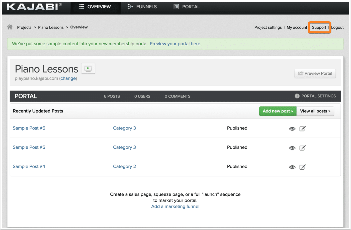Click Published status of Sample Post #5
The image size is (351, 230).
tap(237, 147)
